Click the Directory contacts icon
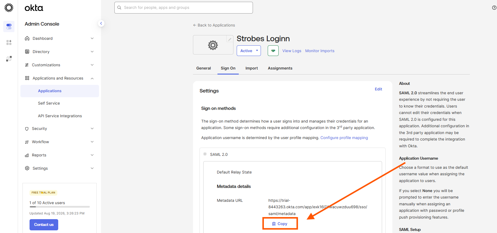Viewport: 497px width, 233px height. click(x=27, y=52)
